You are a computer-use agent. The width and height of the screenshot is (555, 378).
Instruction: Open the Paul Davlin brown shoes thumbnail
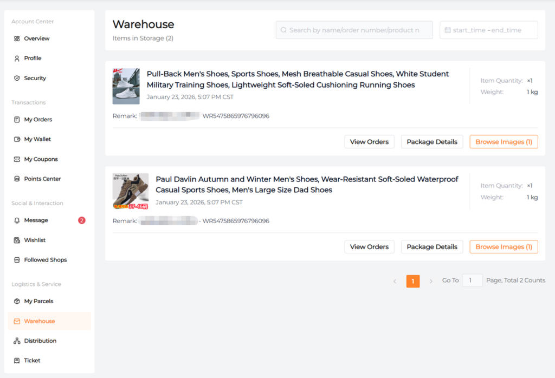[x=130, y=191]
